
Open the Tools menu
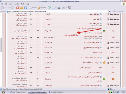tap(23, 4)
